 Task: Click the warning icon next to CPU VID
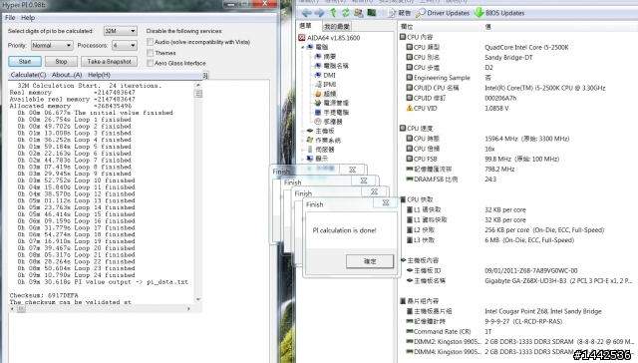(409, 109)
